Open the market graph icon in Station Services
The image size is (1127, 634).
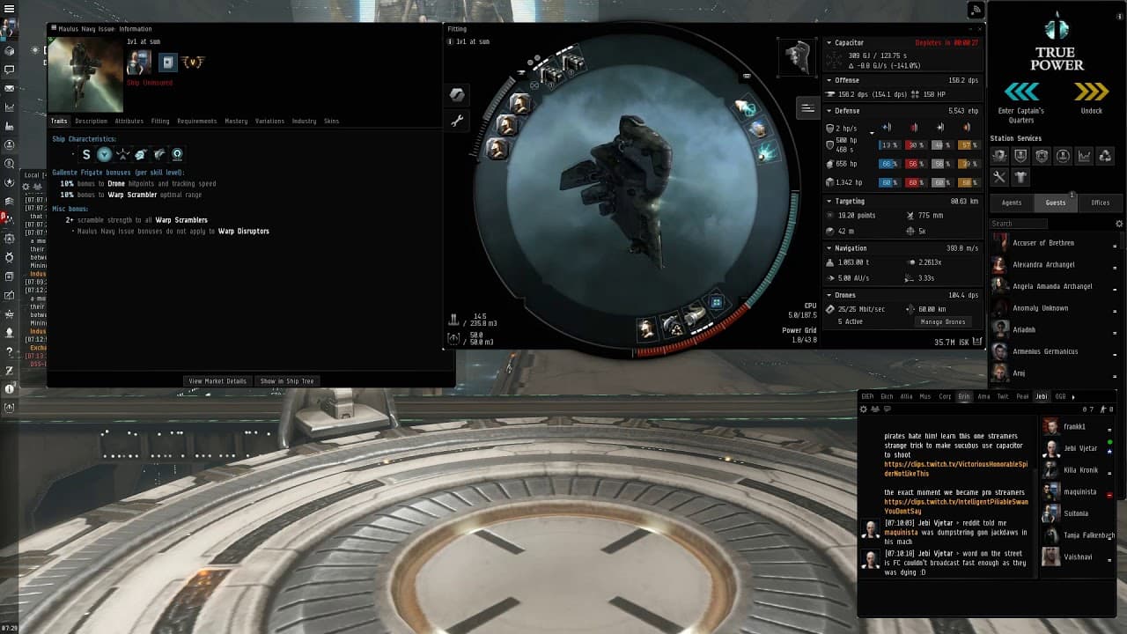(1084, 156)
